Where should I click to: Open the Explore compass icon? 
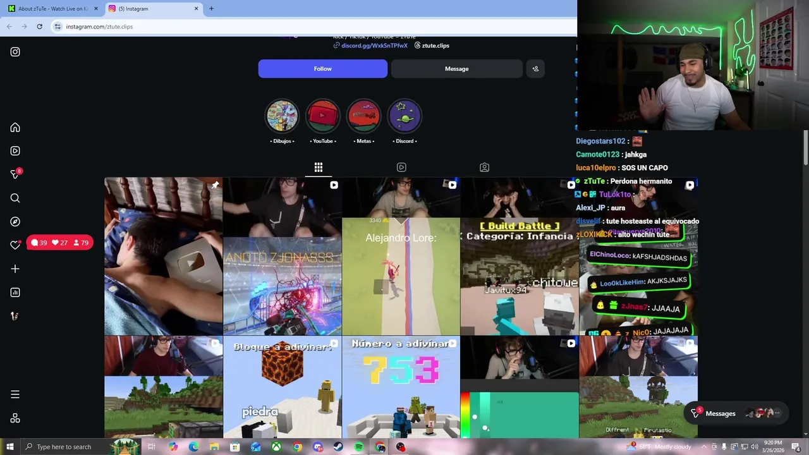point(15,222)
